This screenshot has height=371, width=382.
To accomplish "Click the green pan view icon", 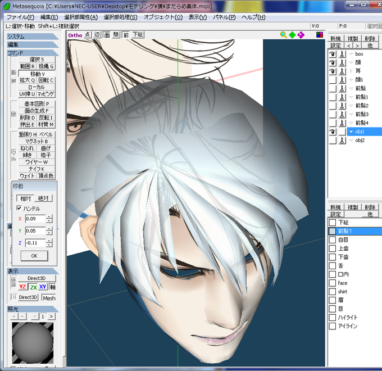I will [292, 35].
